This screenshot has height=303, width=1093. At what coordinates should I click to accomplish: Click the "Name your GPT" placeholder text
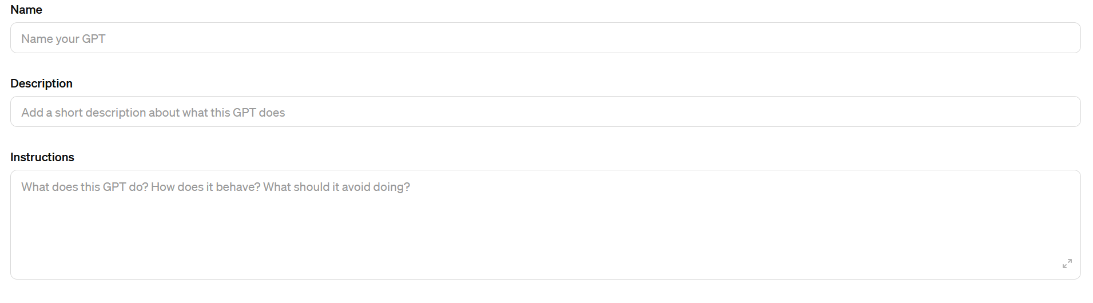click(63, 39)
